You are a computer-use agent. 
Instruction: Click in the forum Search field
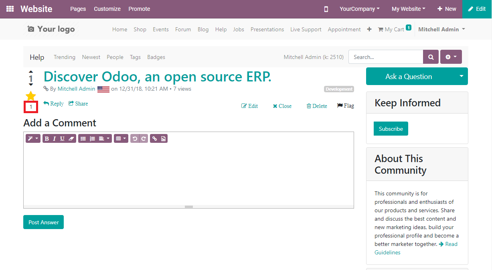pyautogui.click(x=386, y=57)
